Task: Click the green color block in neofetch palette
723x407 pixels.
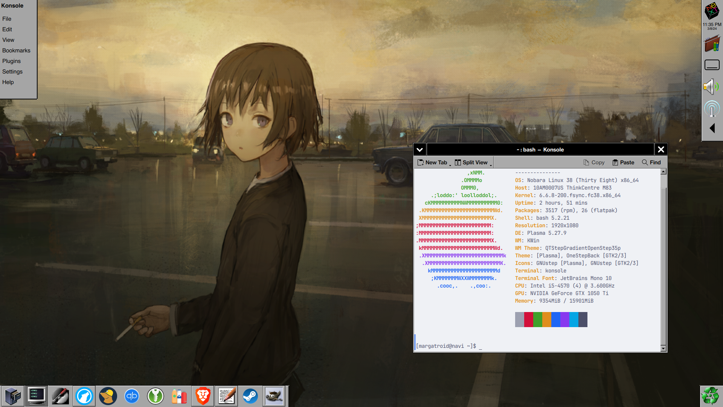Action: tap(538, 320)
